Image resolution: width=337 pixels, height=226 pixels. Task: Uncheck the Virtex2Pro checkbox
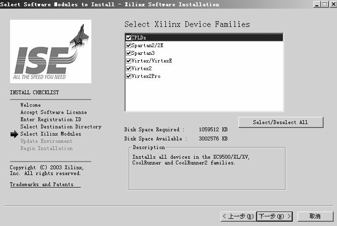[128, 76]
